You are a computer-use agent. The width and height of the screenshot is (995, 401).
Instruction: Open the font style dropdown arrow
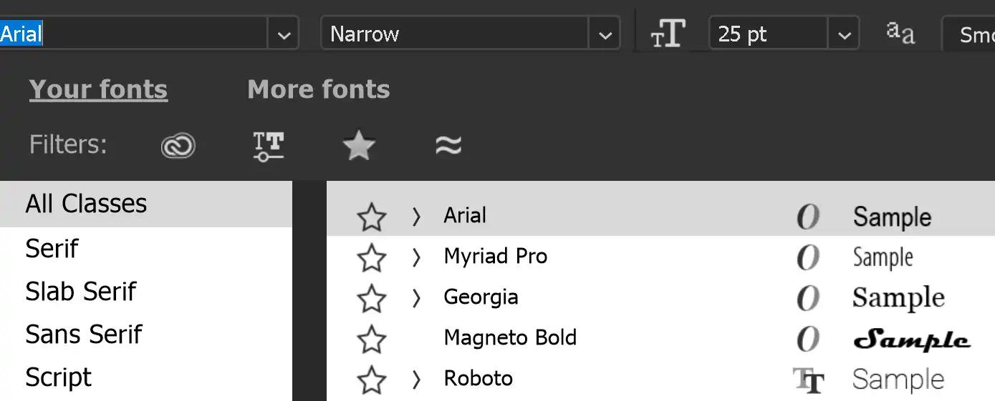pos(605,34)
